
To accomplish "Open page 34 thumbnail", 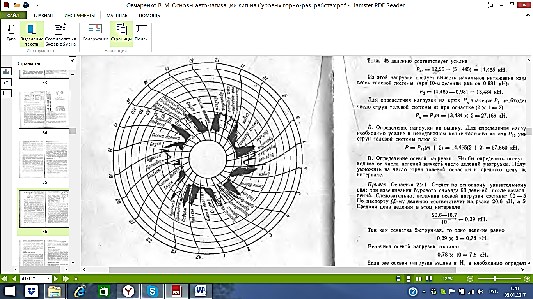I will [44, 110].
